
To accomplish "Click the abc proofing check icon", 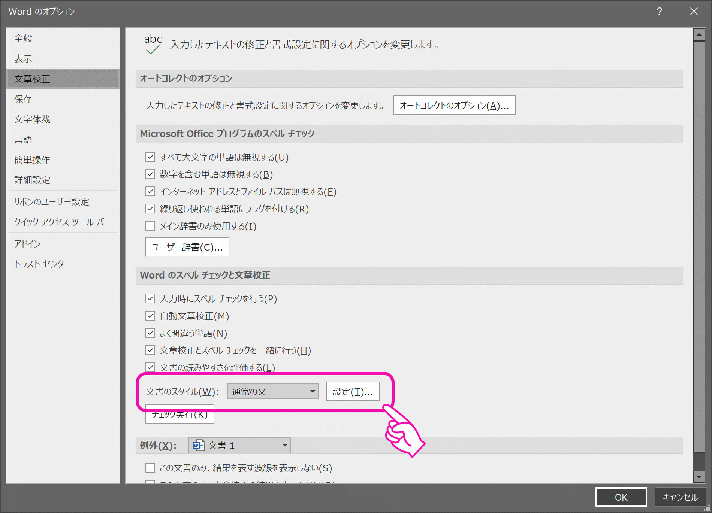I will coord(153,44).
